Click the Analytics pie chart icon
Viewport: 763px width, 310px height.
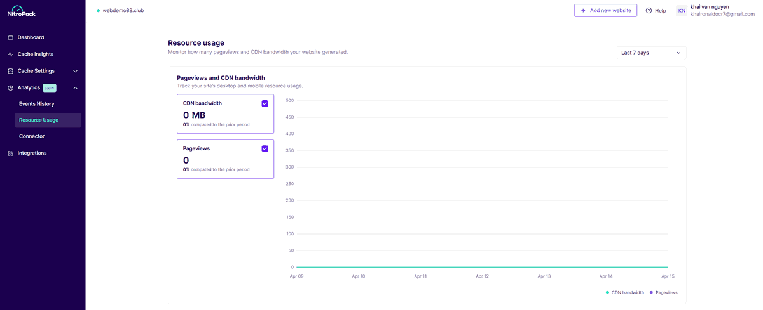[x=10, y=88]
